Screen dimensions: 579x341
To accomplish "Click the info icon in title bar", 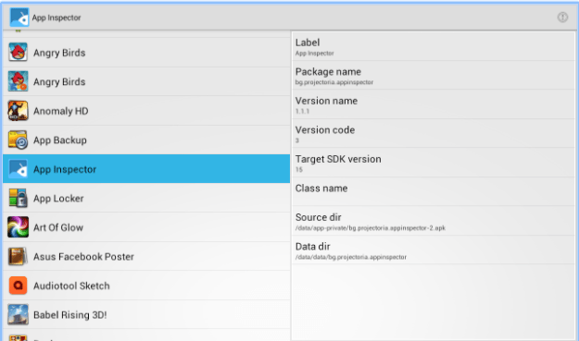I will point(562,17).
